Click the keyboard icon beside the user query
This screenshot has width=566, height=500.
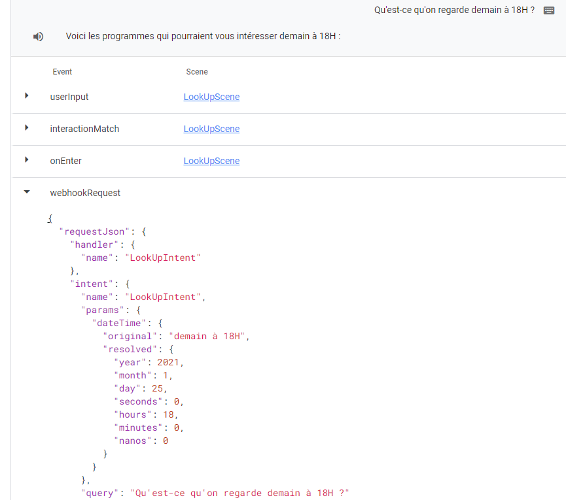point(549,10)
